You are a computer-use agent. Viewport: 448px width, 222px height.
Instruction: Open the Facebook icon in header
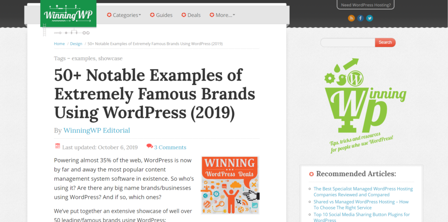click(360, 18)
